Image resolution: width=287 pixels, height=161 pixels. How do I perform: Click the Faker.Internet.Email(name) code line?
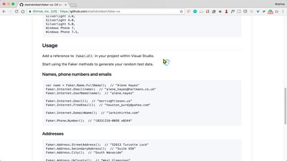[x=100, y=89]
